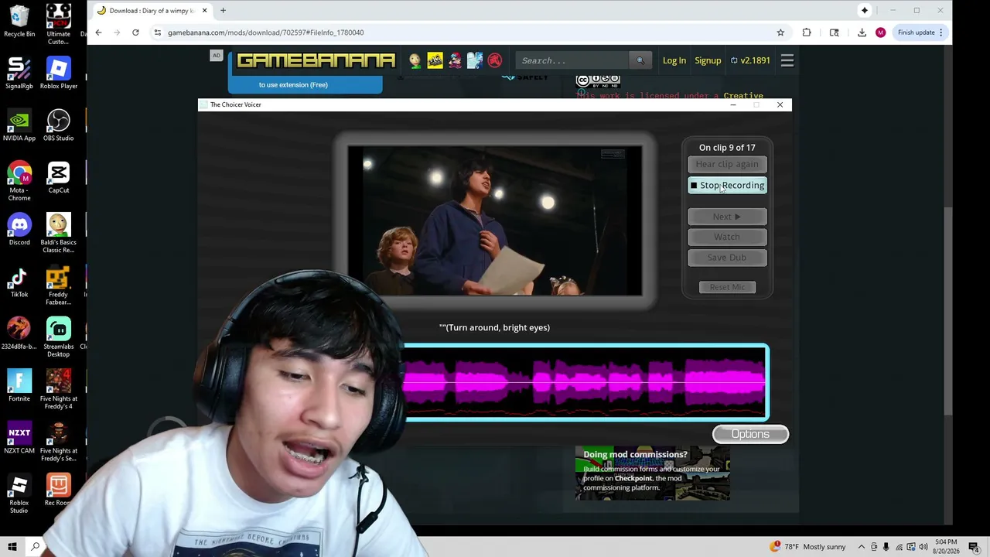Click the Save Dub button

tap(727, 258)
